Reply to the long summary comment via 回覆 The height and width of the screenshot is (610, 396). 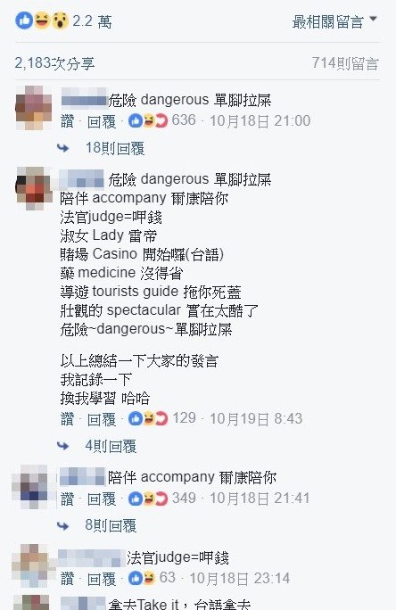click(x=102, y=419)
